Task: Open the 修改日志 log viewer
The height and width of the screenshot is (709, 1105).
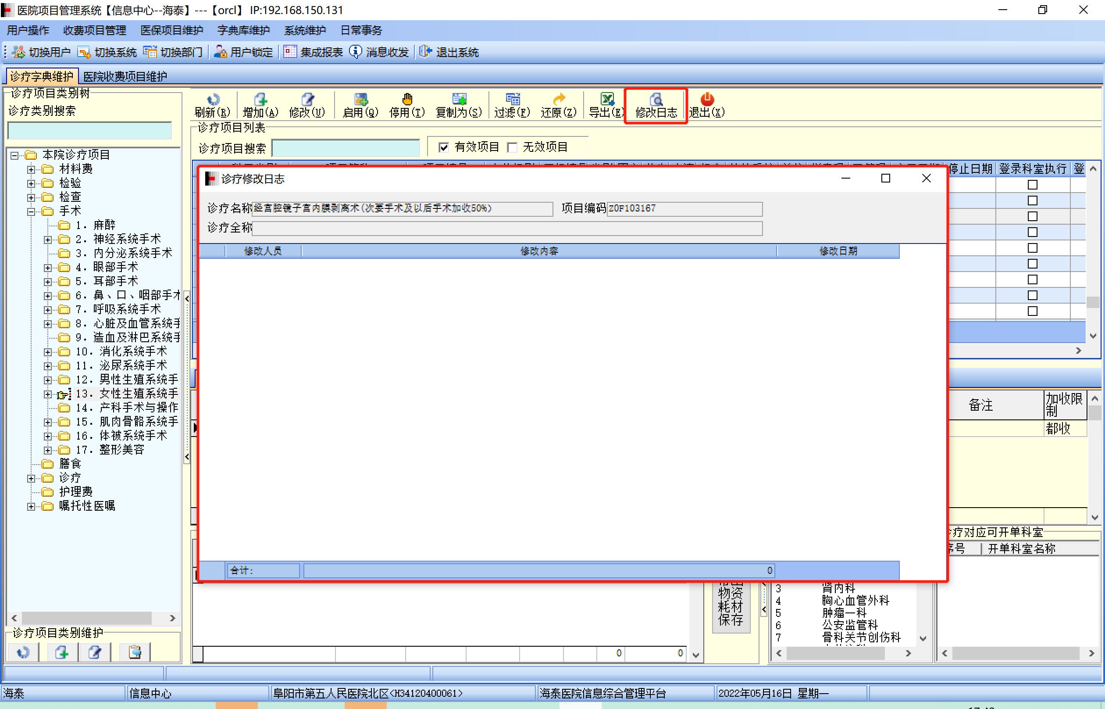Action: tap(656, 105)
